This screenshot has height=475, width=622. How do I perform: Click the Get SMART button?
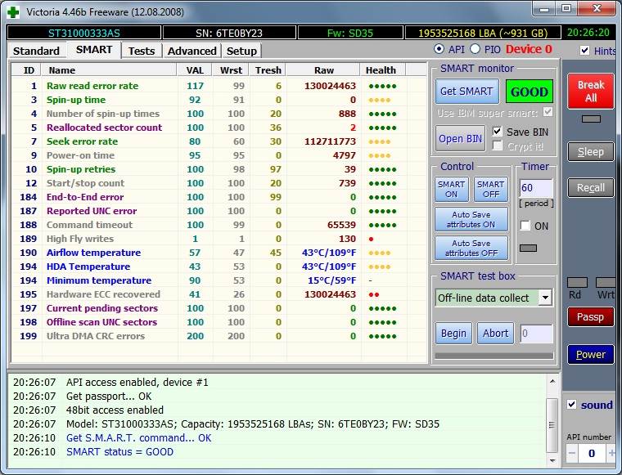click(x=466, y=92)
